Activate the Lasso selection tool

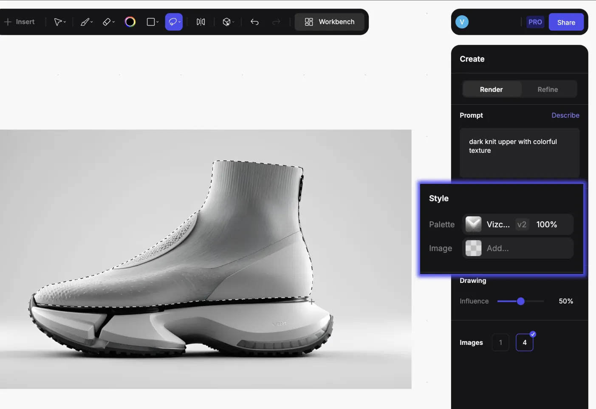pyautogui.click(x=172, y=22)
